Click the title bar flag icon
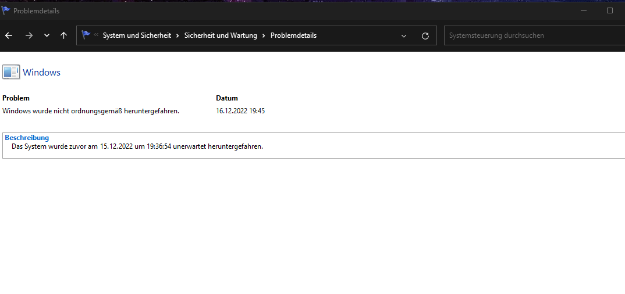The width and height of the screenshot is (625, 294). point(6,10)
